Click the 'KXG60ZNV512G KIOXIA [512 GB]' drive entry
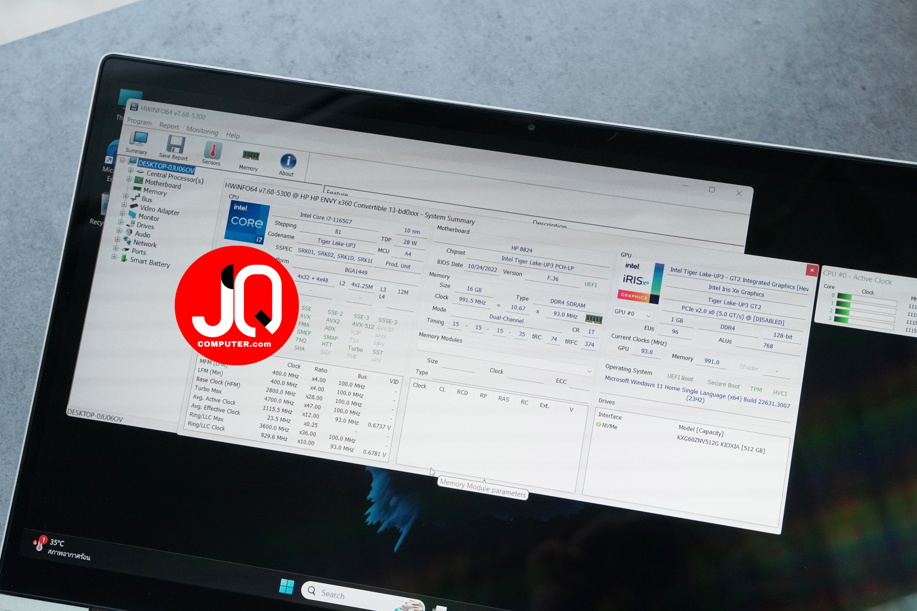This screenshot has height=611, width=917. tap(721, 444)
